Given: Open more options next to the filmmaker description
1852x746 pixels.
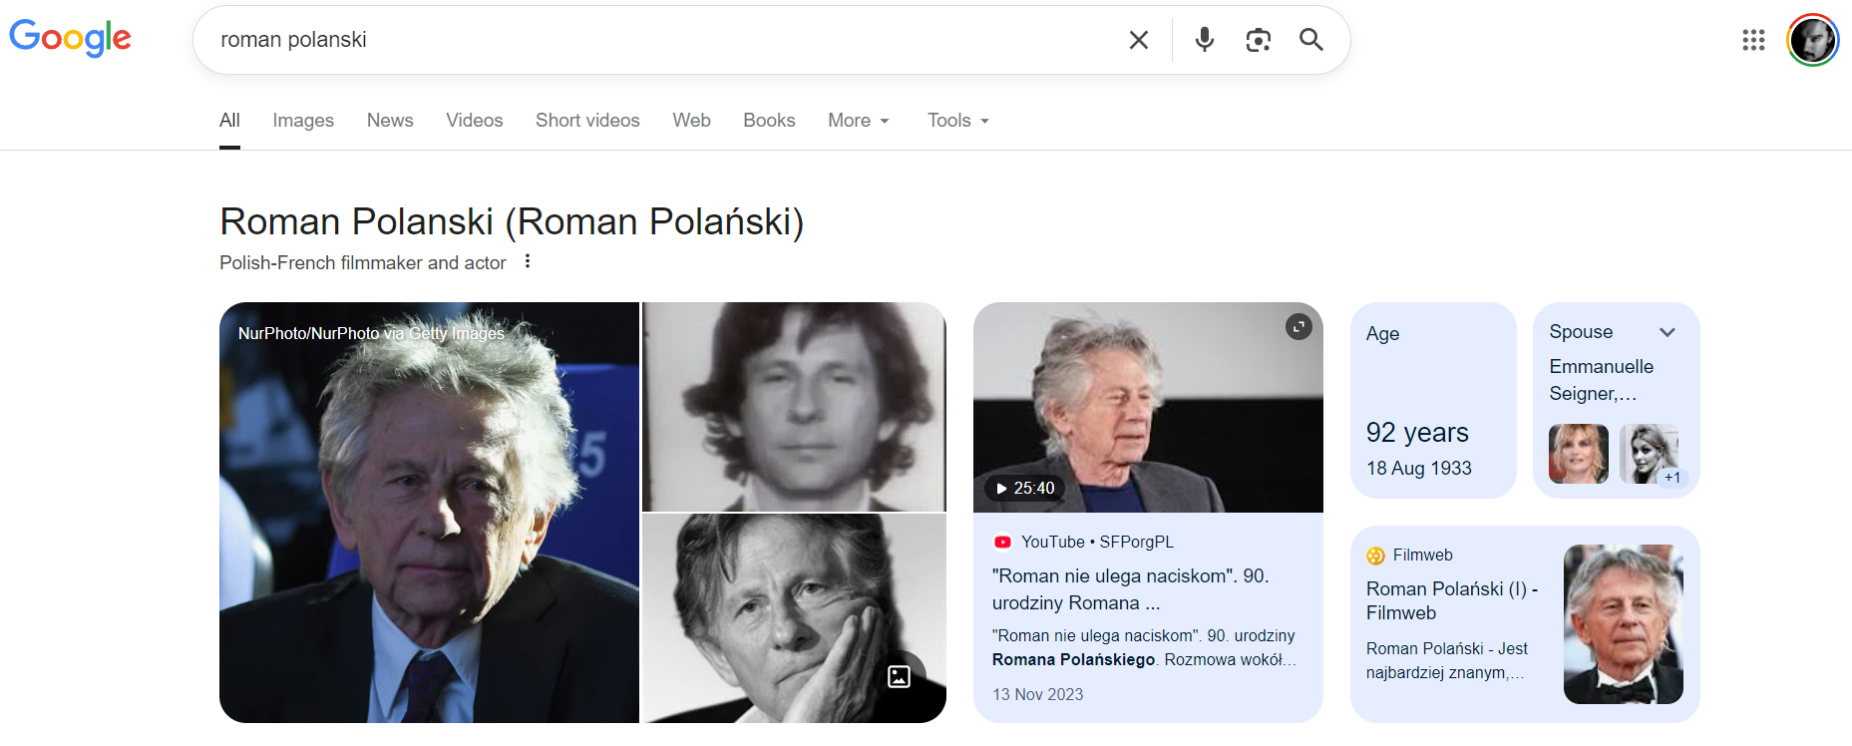Looking at the screenshot, I should point(528,261).
